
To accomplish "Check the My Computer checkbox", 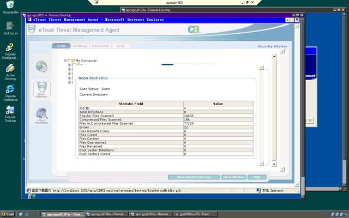I will (x=69, y=60).
